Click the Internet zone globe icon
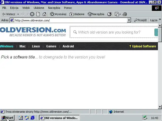This screenshot has width=162, height=121. pos(111,112)
